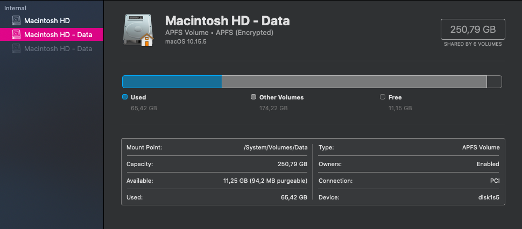Click the gray Other Volumes legend dot
Image resolution: width=522 pixels, height=229 pixels.
[253, 97]
